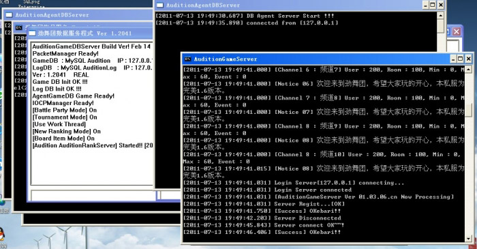This screenshot has width=477, height=249.
Task: Click the top-right AuditionAgentDBServer title bar icon
Action: pyautogui.click(x=160, y=5)
